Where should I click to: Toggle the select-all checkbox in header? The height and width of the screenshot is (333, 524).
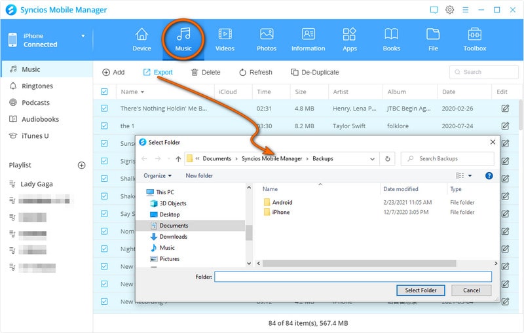pyautogui.click(x=104, y=92)
